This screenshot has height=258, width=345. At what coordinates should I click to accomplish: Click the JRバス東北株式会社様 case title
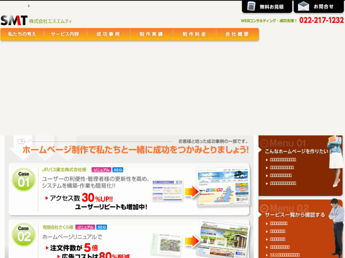pyautogui.click(x=64, y=170)
